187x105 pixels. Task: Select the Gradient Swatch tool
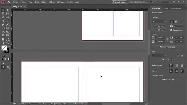[3, 35]
